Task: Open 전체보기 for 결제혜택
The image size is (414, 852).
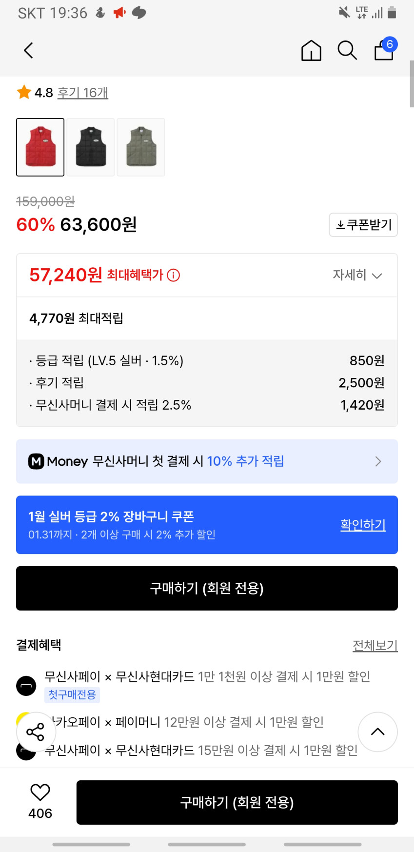Action: pos(375,645)
